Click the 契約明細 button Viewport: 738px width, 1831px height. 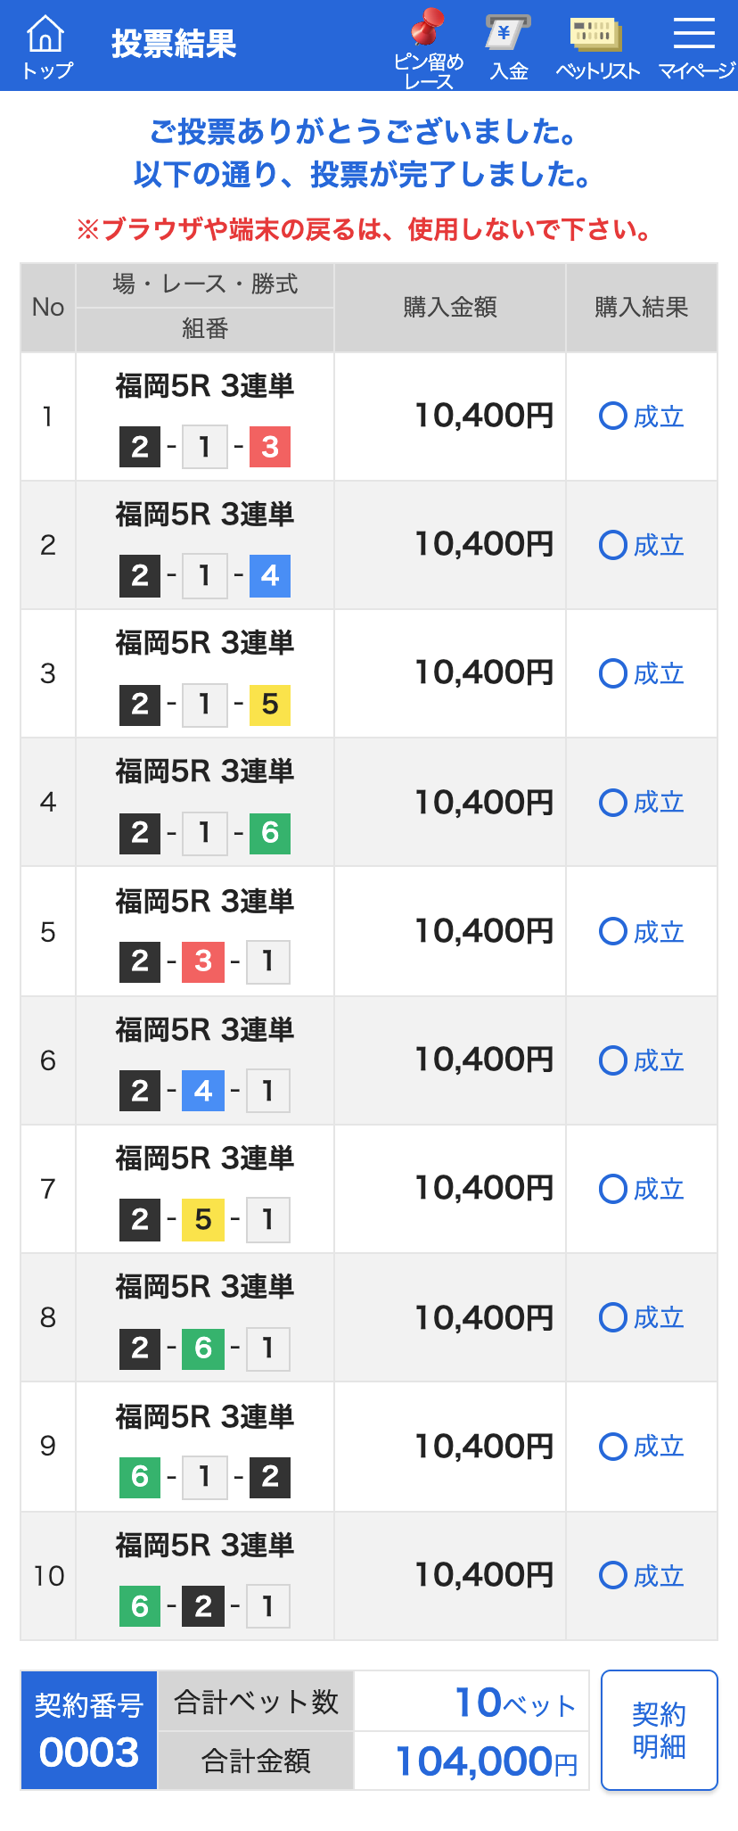point(659,1729)
